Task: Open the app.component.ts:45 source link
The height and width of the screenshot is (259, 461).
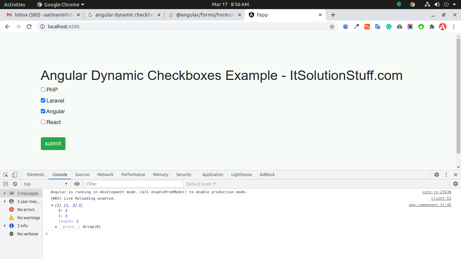Action: pyautogui.click(x=430, y=205)
